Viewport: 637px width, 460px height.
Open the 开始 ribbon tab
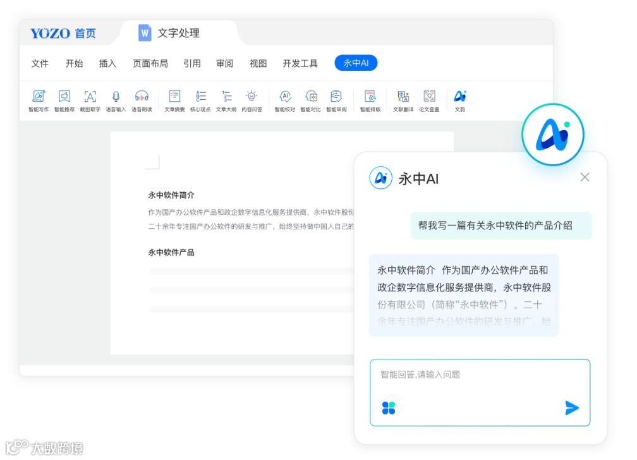coord(75,63)
